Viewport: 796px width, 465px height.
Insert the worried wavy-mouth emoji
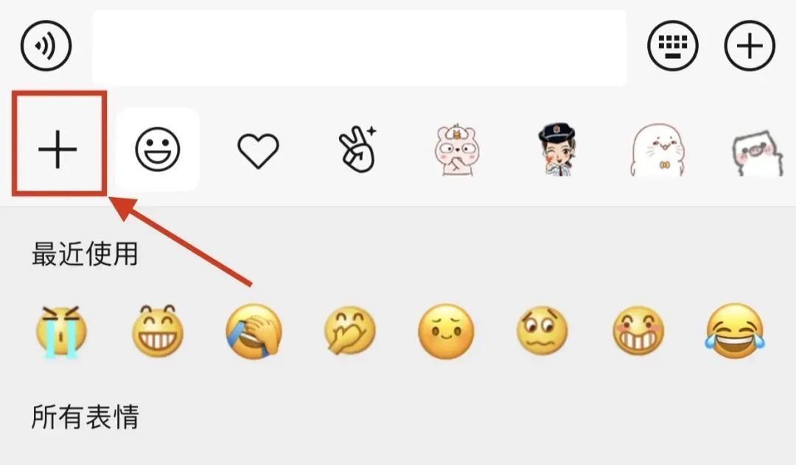pyautogui.click(x=542, y=331)
